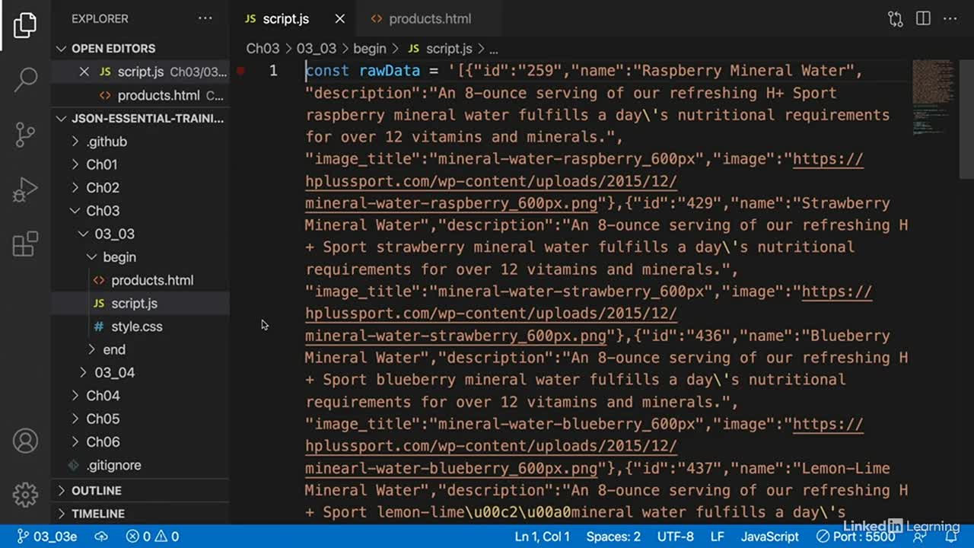
Task: Select JavaScript language mode
Action: (770, 537)
